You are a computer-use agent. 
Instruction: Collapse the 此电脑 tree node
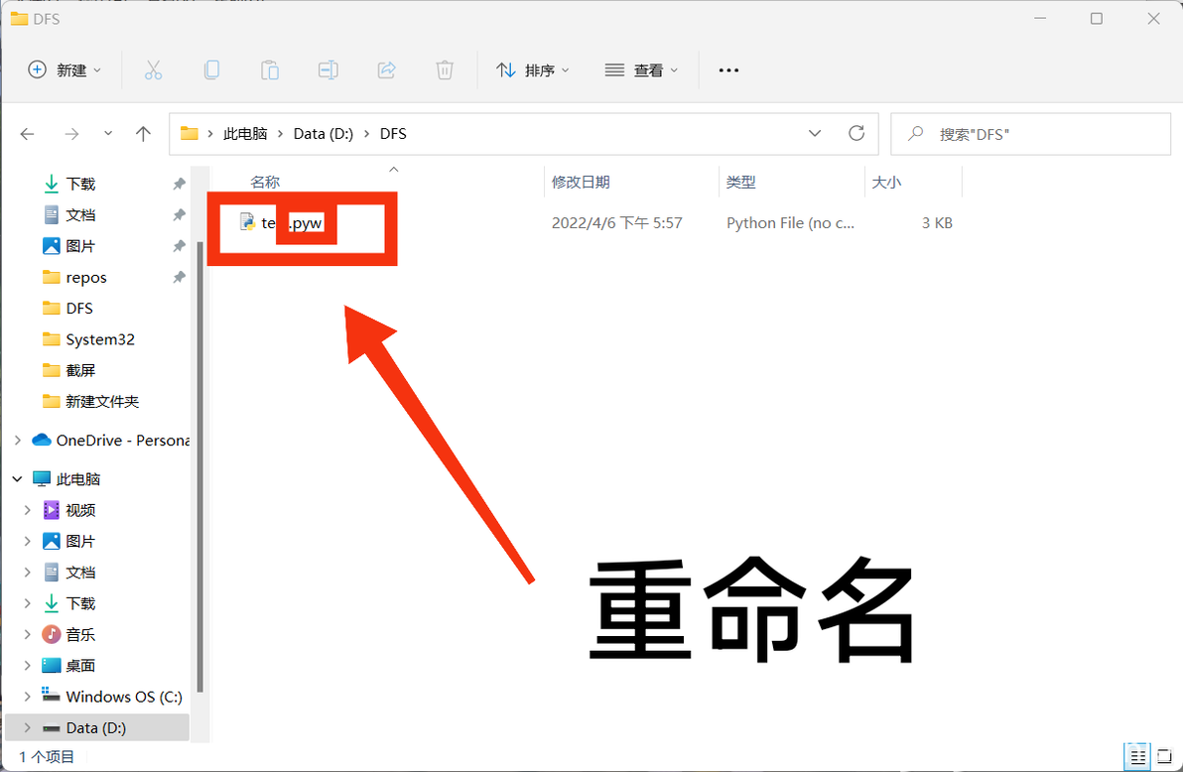[x=17, y=478]
